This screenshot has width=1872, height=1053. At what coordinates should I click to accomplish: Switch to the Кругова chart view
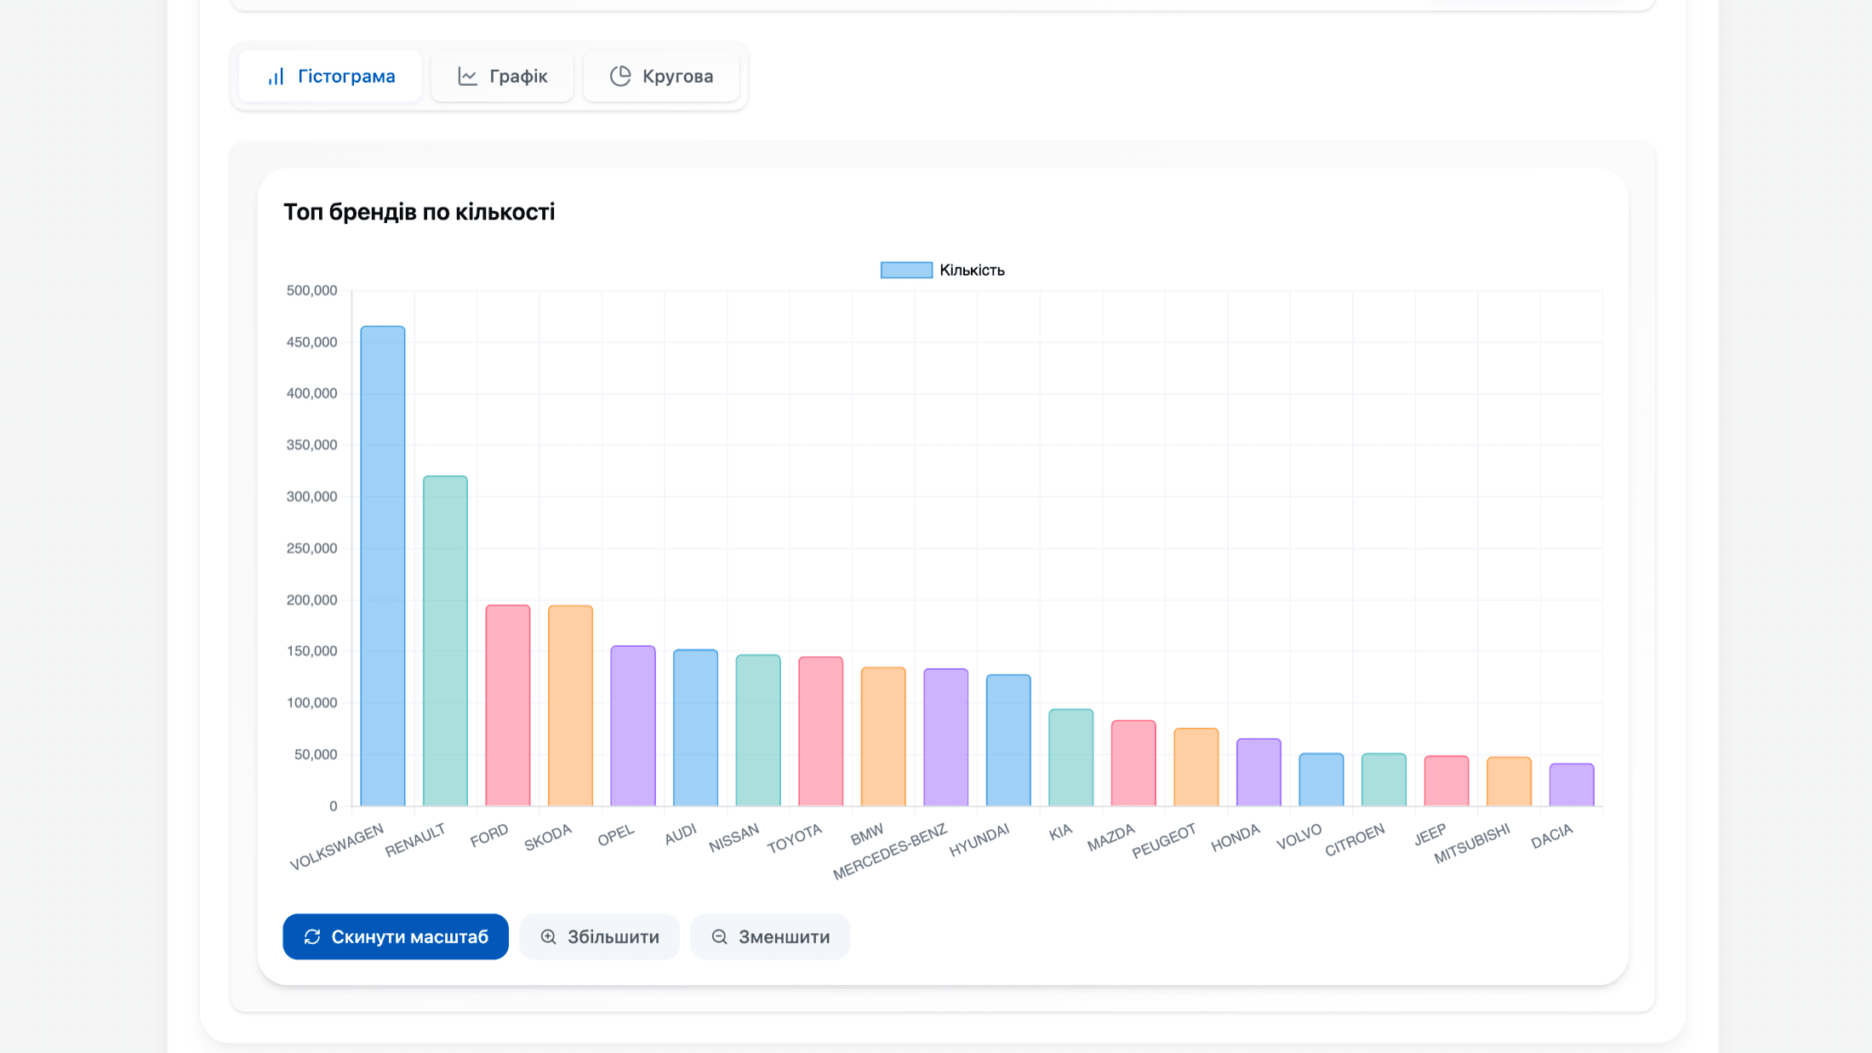[x=661, y=75]
